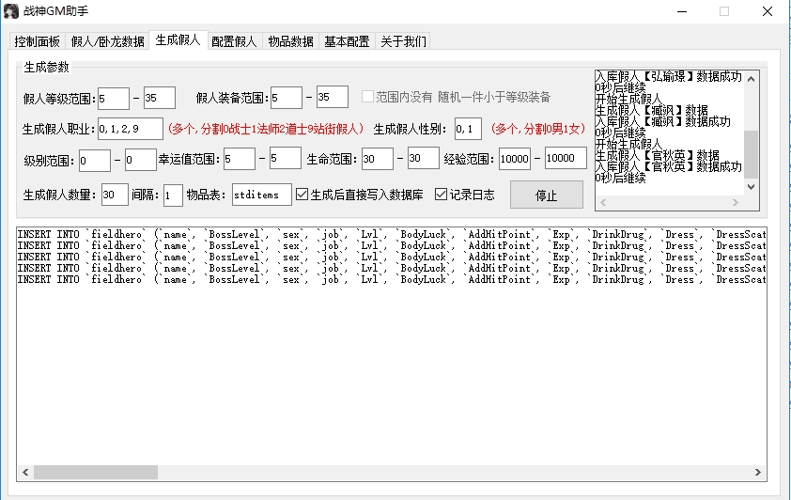
Task: Click the 生成假人数量 field
Action: (115, 195)
